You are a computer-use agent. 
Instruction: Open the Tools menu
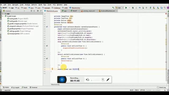49,5
